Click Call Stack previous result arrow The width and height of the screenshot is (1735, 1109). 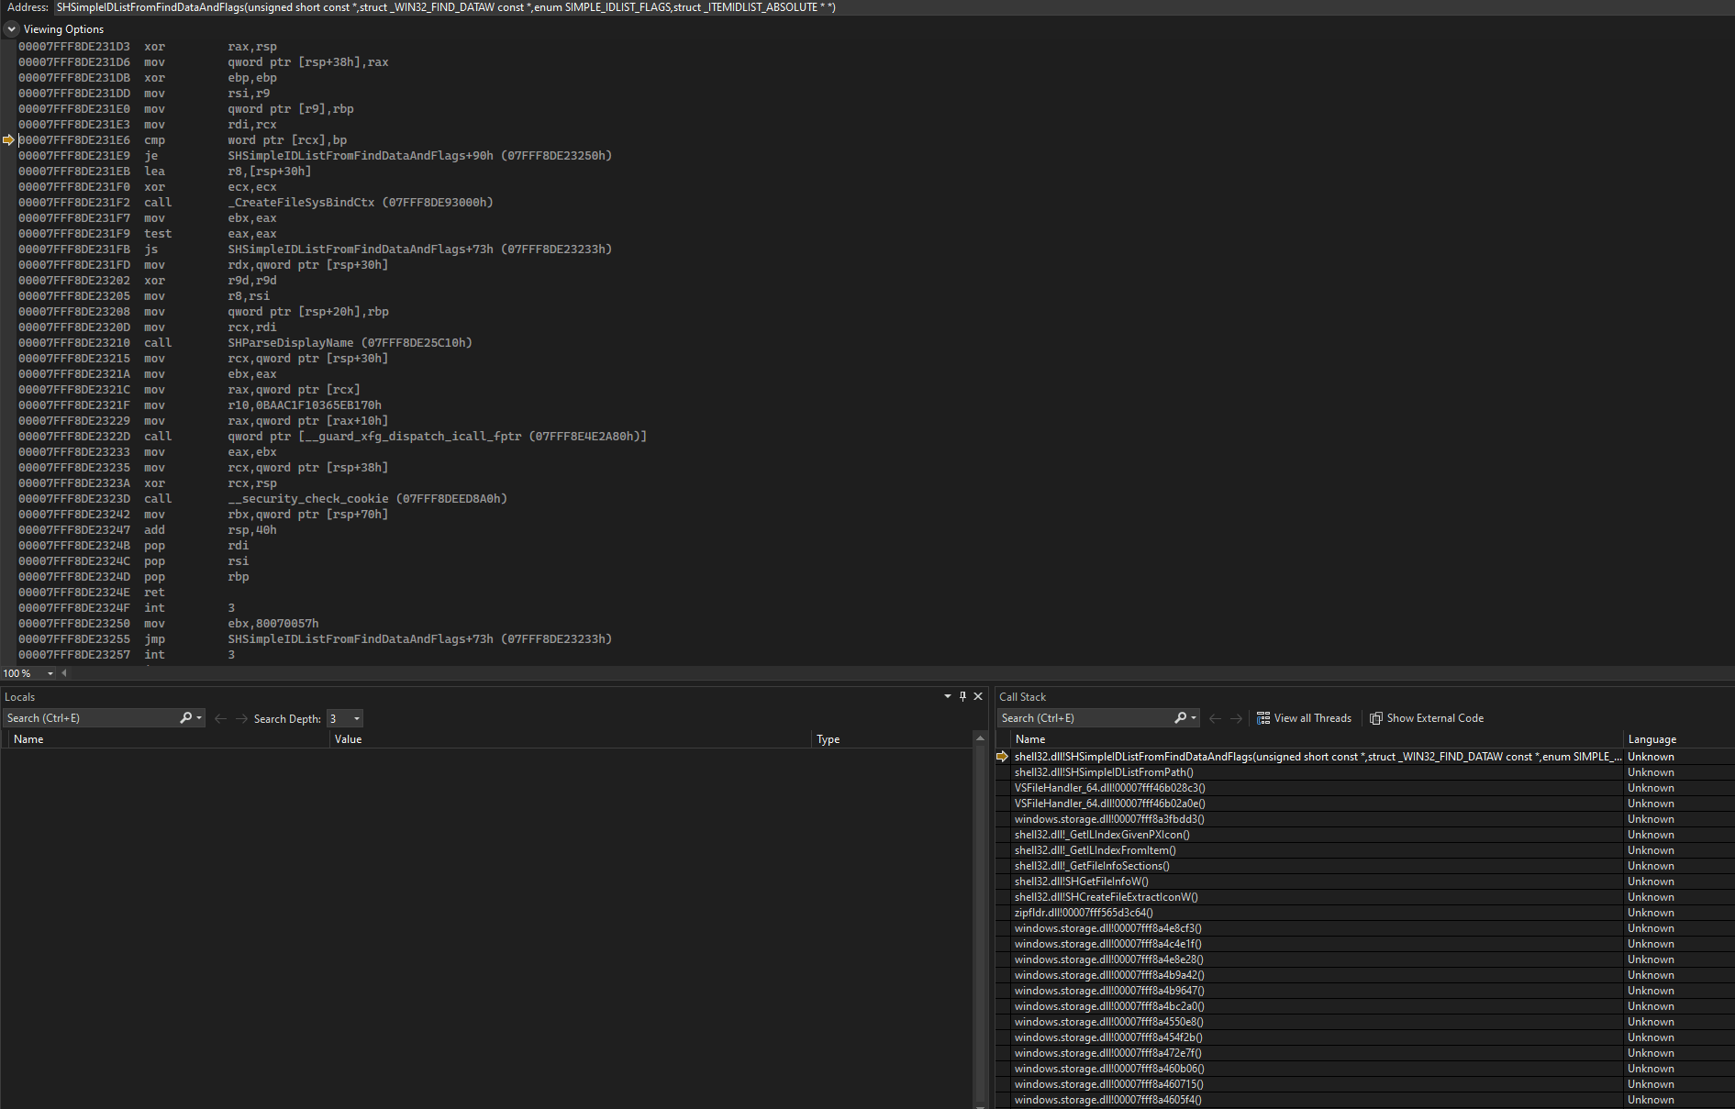pos(1215,718)
